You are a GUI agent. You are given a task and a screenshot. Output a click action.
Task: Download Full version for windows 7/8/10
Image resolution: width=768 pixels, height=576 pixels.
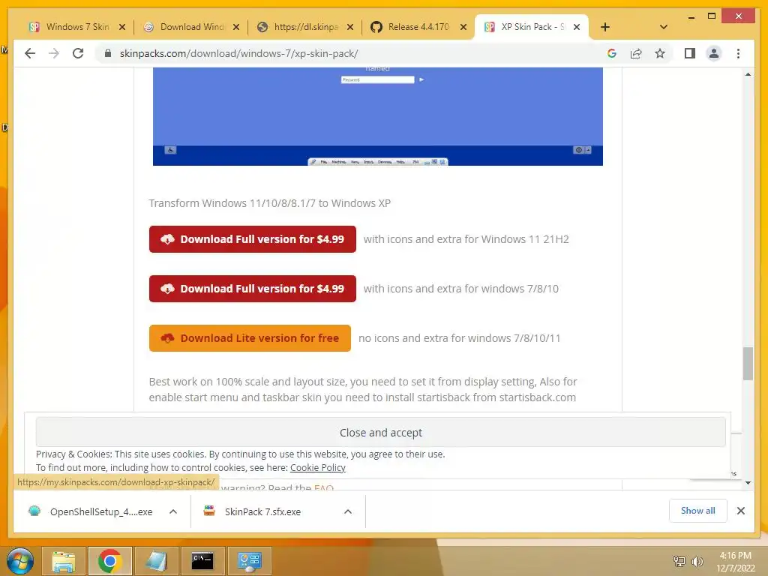pos(253,289)
